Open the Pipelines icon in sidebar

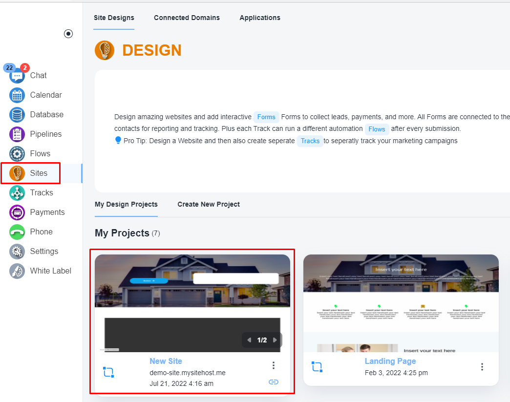(17, 134)
